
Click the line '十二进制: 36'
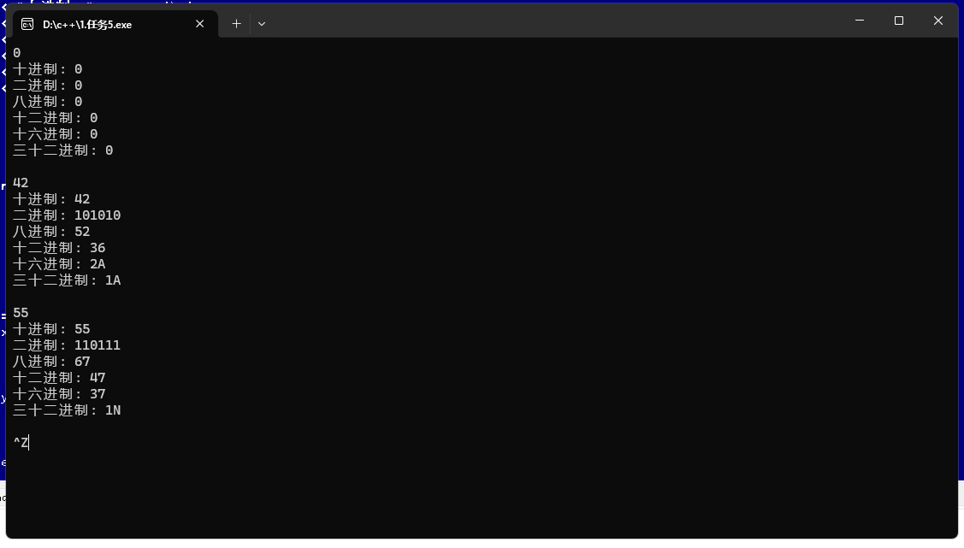coord(59,248)
